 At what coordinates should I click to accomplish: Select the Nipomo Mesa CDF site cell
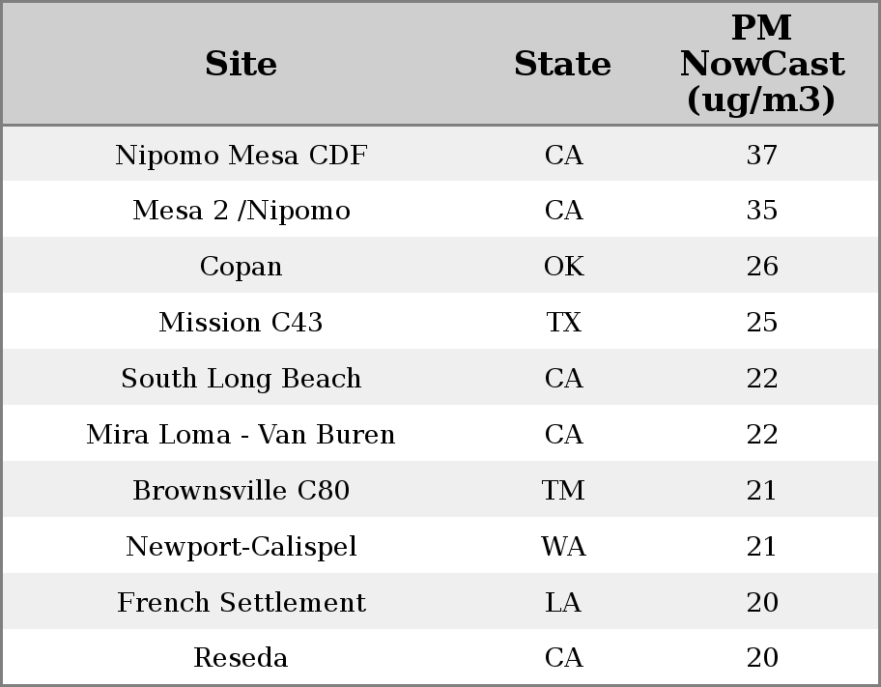[x=241, y=156]
